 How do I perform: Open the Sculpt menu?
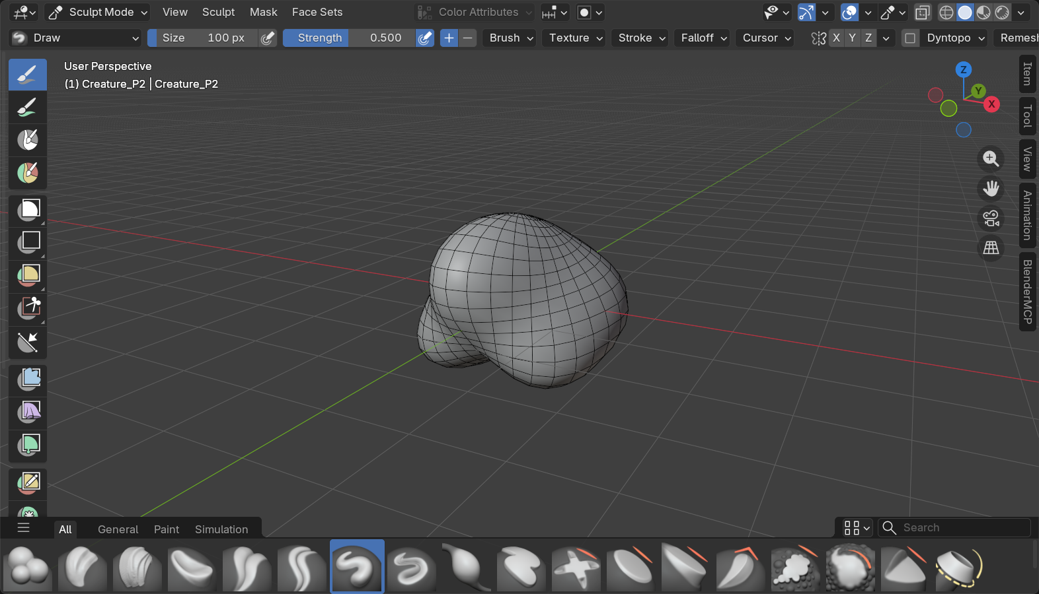(x=218, y=13)
